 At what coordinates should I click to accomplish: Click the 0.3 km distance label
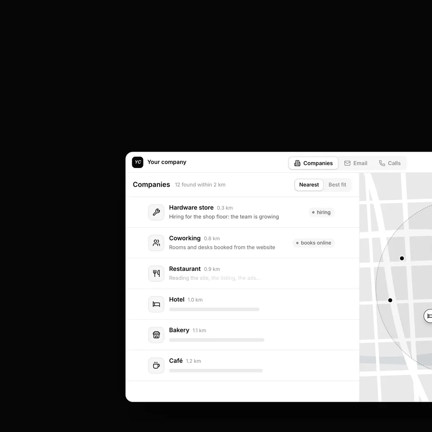(x=225, y=208)
